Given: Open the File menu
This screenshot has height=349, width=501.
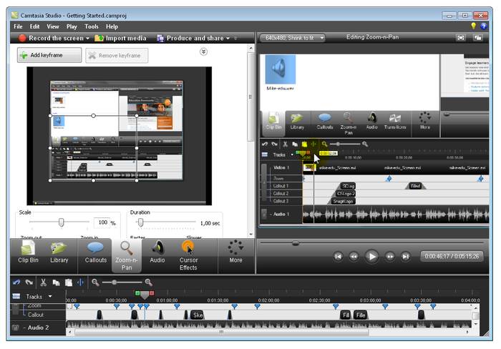Looking at the screenshot, I should 18,26.
